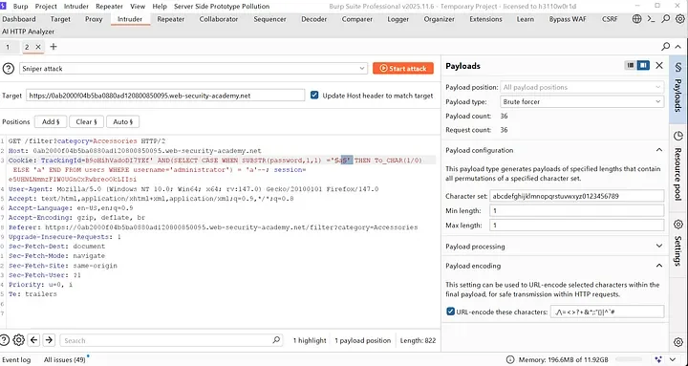This screenshot has width=688, height=366.
Task: Click the Max length field
Action: point(576,226)
